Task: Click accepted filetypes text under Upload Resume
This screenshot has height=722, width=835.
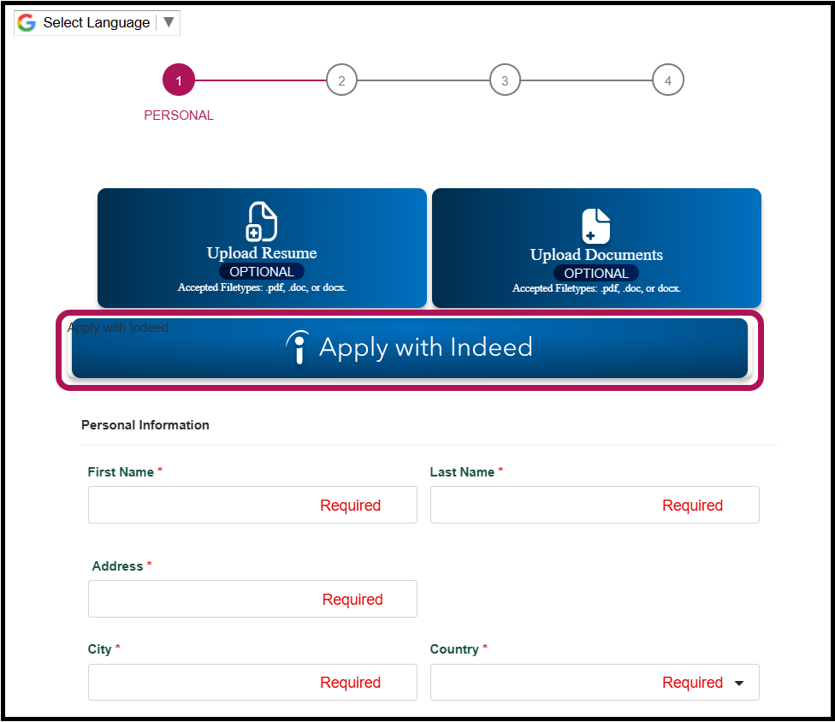Action: click(262, 287)
